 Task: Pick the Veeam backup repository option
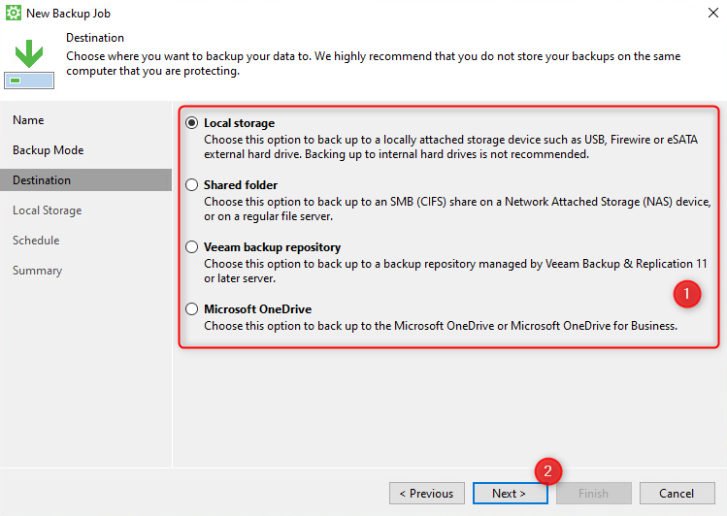[192, 247]
